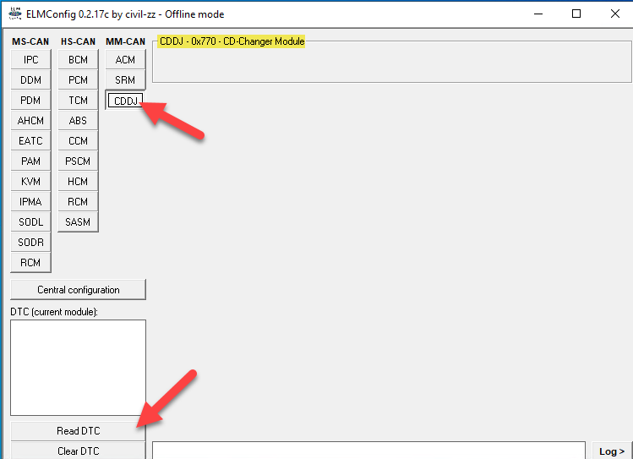Select the IPC module button
The image size is (633, 459).
[x=30, y=60]
